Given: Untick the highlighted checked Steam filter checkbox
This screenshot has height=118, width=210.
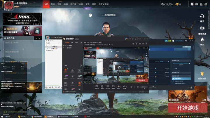Looking at the screenshot, I should pos(173,79).
